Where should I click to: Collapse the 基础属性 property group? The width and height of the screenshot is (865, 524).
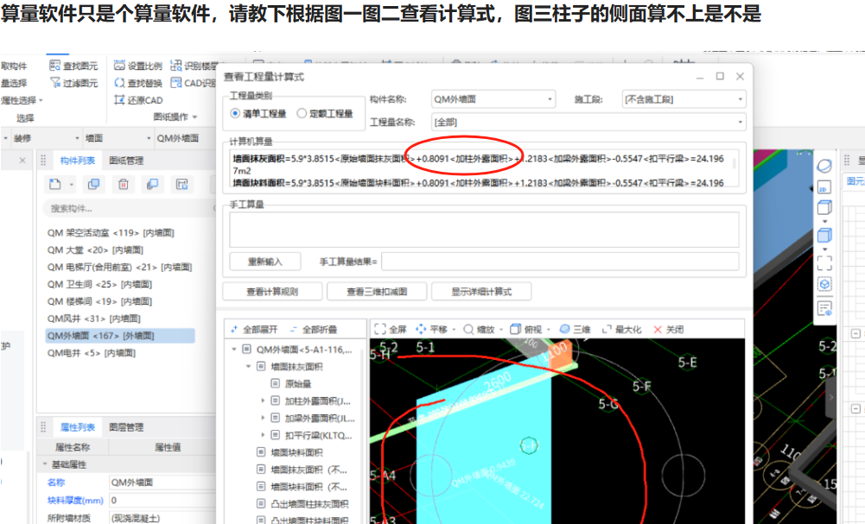[x=45, y=464]
